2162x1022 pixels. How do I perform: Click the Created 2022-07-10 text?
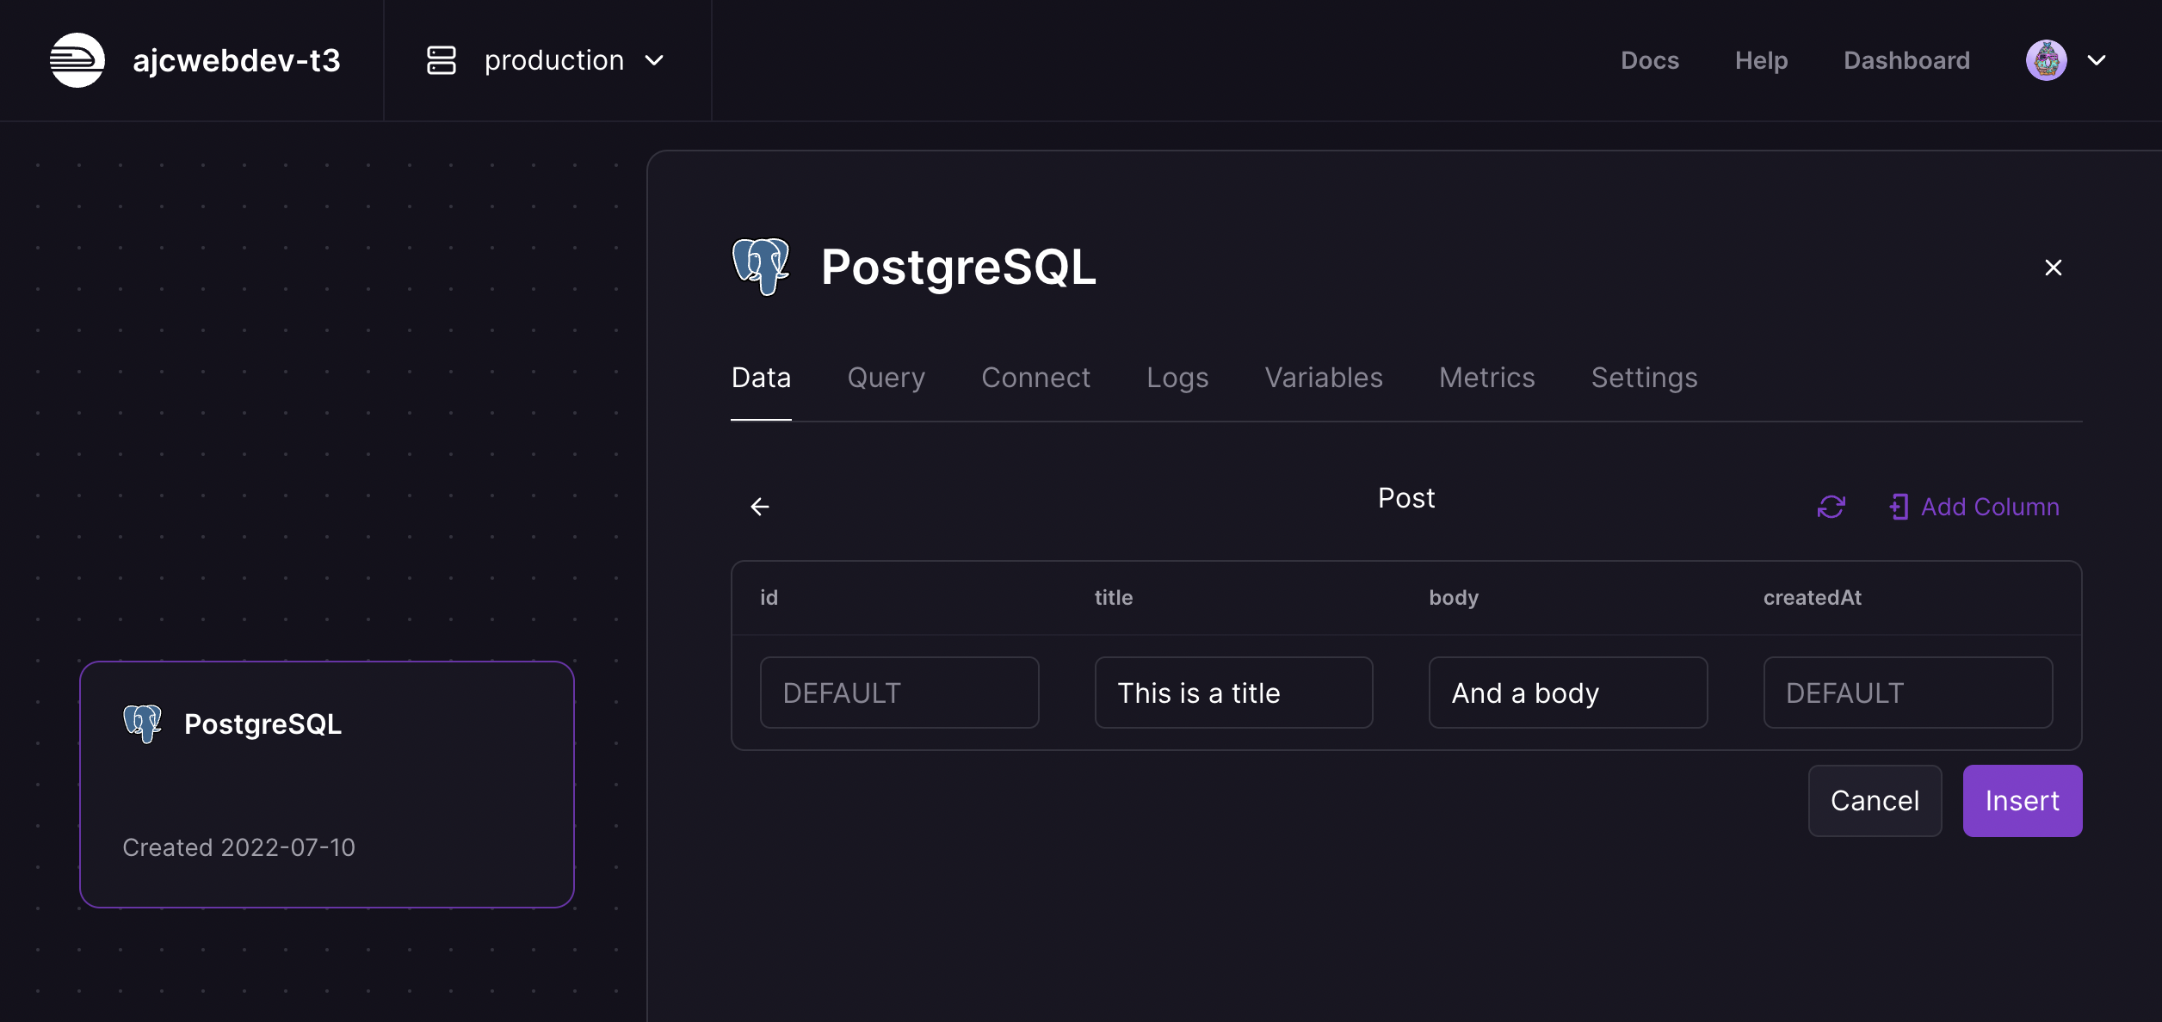click(x=238, y=847)
